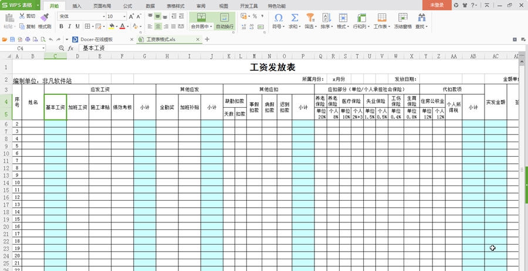Click the 未登录 login button
This screenshot has width=528, height=271.
(436, 5)
